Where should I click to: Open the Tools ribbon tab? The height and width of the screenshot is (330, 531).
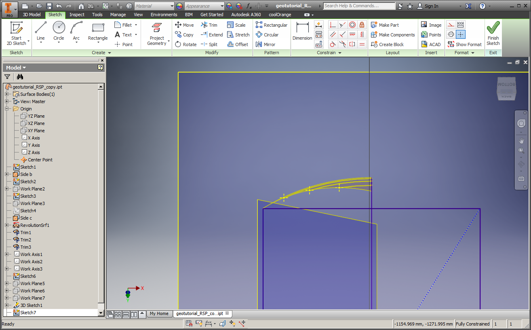[x=97, y=15]
